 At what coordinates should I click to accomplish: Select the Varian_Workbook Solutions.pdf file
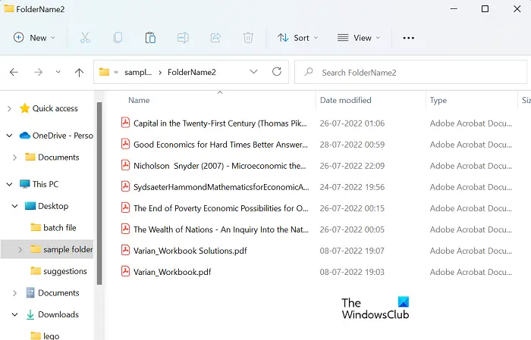pos(190,251)
